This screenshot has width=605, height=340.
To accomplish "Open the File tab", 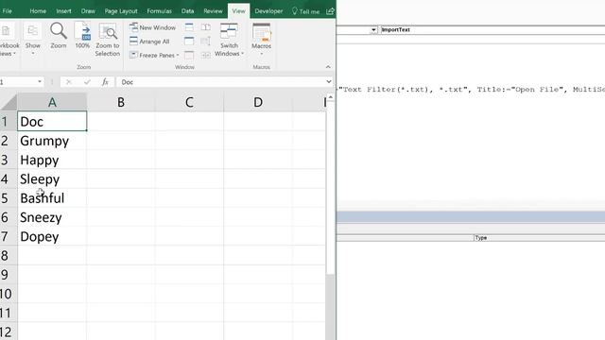I will (7, 11).
